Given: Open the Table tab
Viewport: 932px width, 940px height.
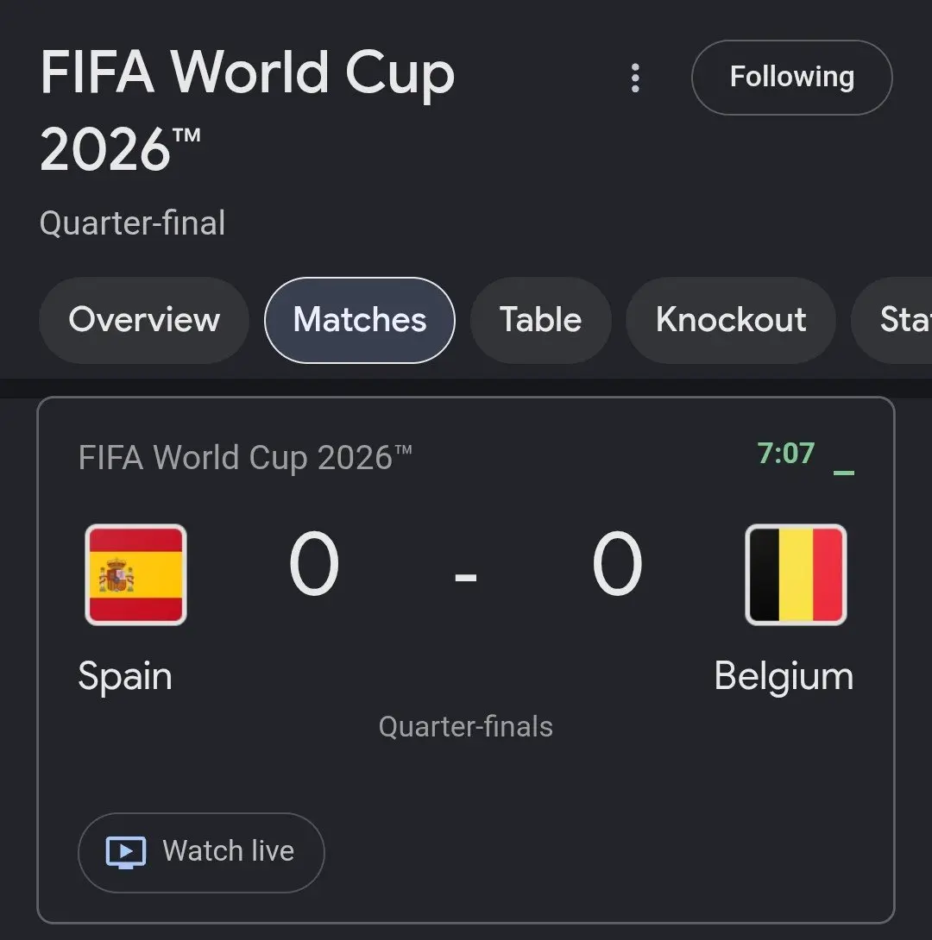Looking at the screenshot, I should pyautogui.click(x=540, y=320).
